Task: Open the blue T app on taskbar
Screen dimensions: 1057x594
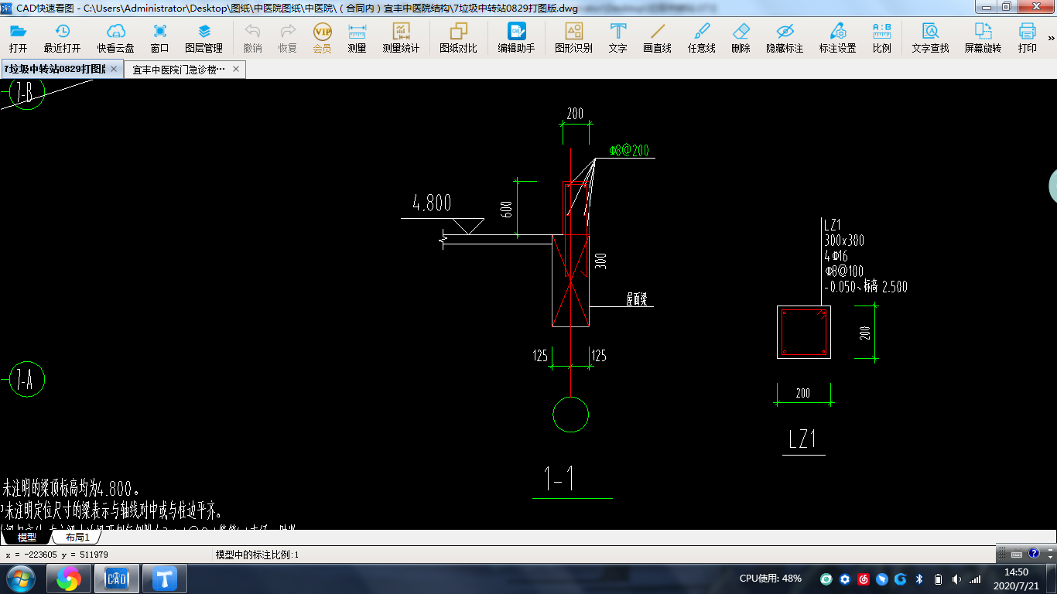Action: click(165, 578)
